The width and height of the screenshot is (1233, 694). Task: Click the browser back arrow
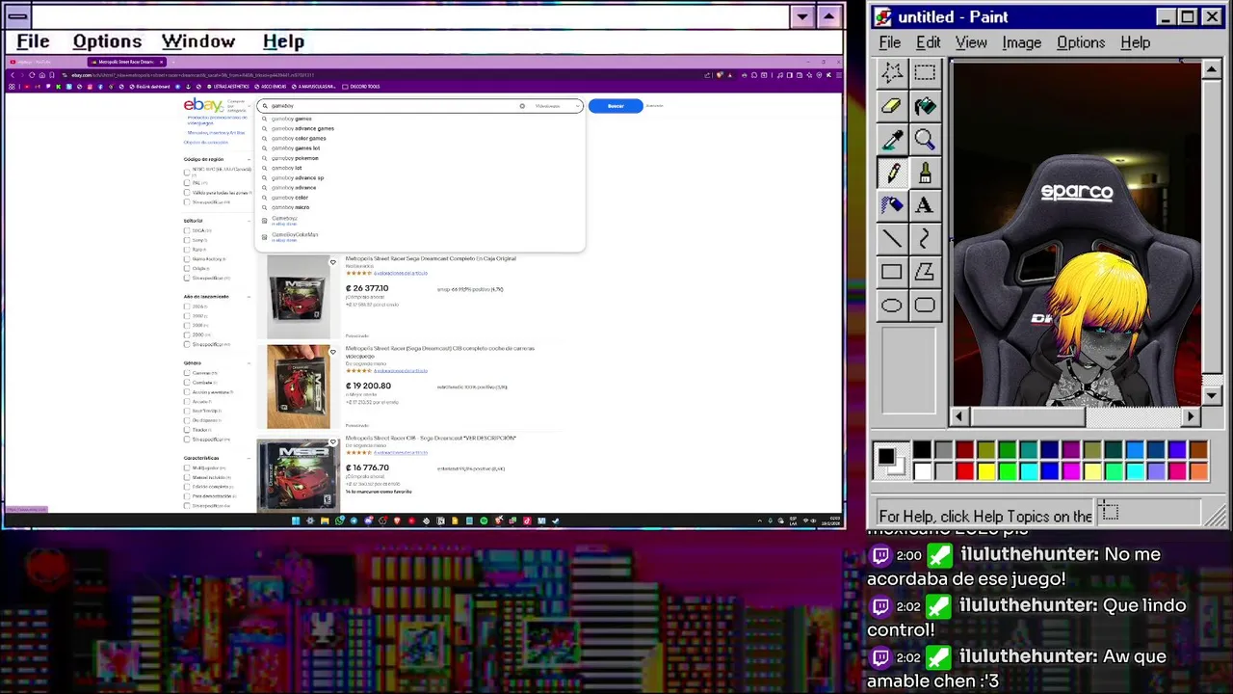13,75
